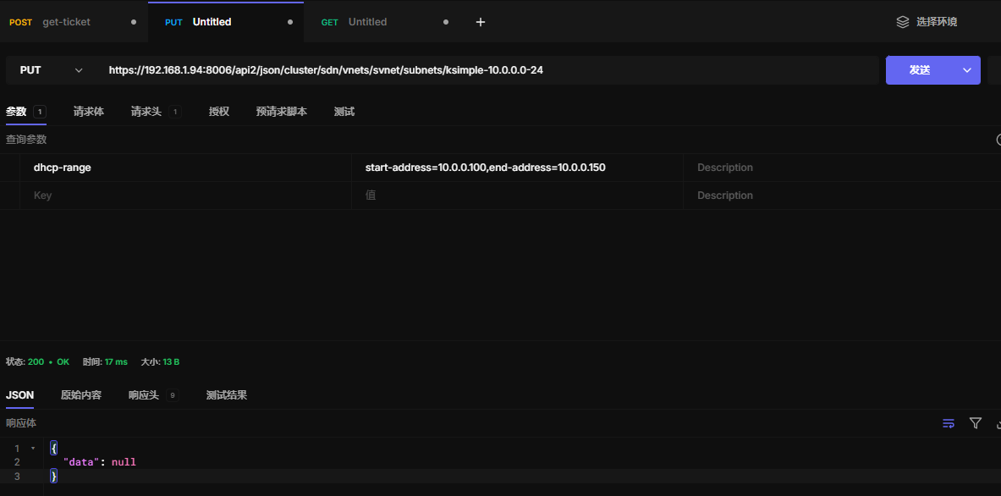Switch to POST get-ticket tab

[x=66, y=22]
